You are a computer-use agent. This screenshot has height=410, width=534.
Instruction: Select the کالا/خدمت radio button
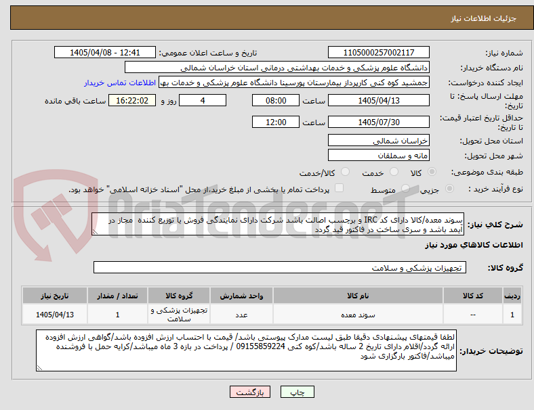click(346, 172)
